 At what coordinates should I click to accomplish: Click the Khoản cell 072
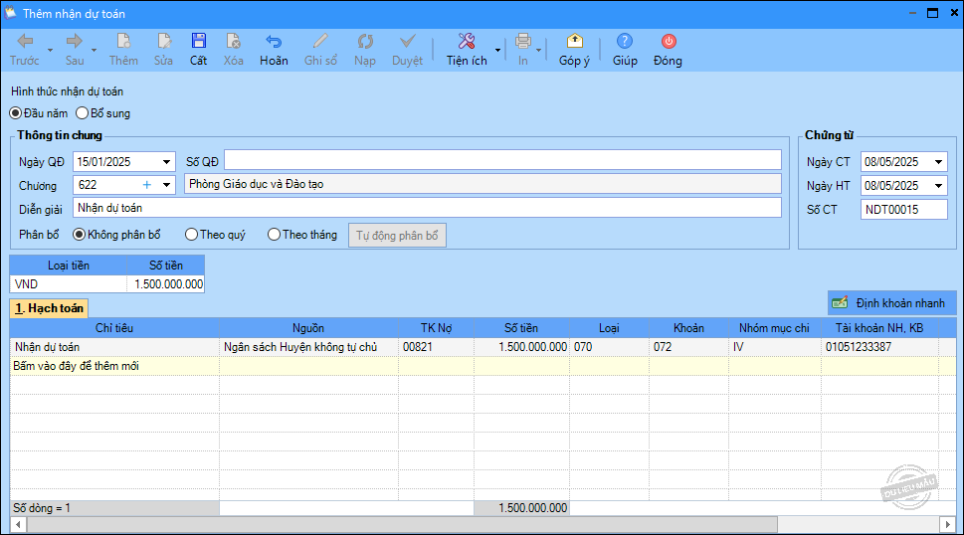point(688,347)
